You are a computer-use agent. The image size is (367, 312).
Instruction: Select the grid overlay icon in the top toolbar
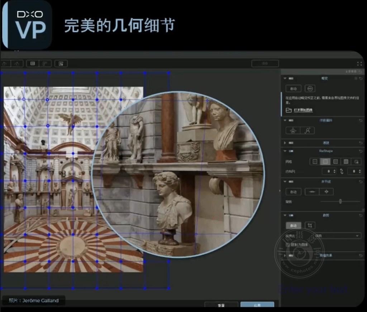click(x=33, y=64)
